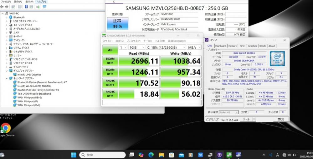Collapse the ネットワーク アダプター node

6,78
